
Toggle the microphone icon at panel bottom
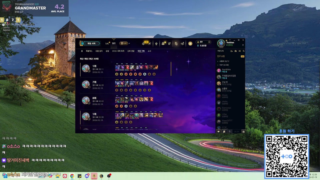[x=229, y=131]
